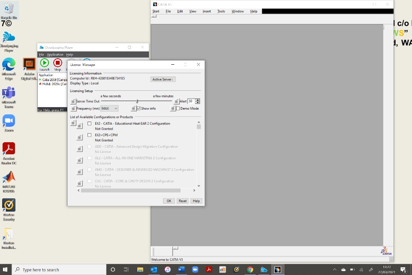
Task: Click the lock icon for CV2 CORE & CAVITY DESIGN row
Action: pyautogui.click(x=79, y=183)
